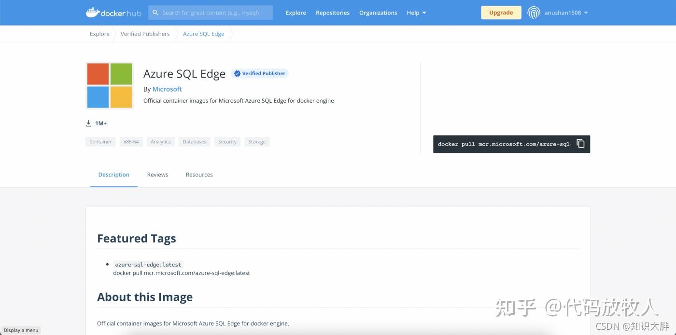This screenshot has height=335, width=676.
Task: Open the Microsoft publisher link
Action: coord(167,89)
